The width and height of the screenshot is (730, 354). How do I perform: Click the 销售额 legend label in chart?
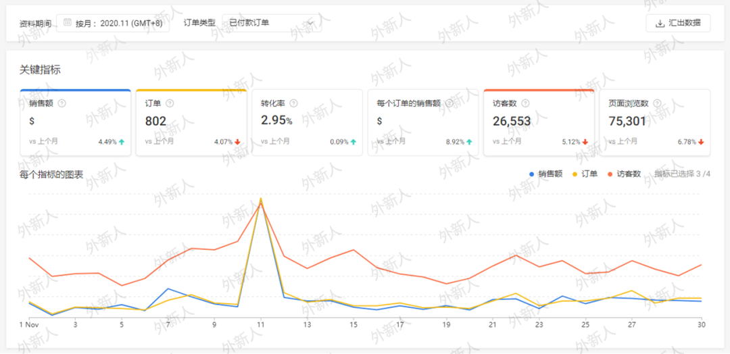point(551,174)
